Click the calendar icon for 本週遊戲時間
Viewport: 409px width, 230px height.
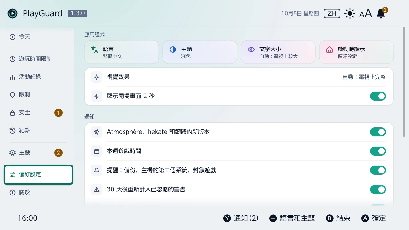pos(96,151)
